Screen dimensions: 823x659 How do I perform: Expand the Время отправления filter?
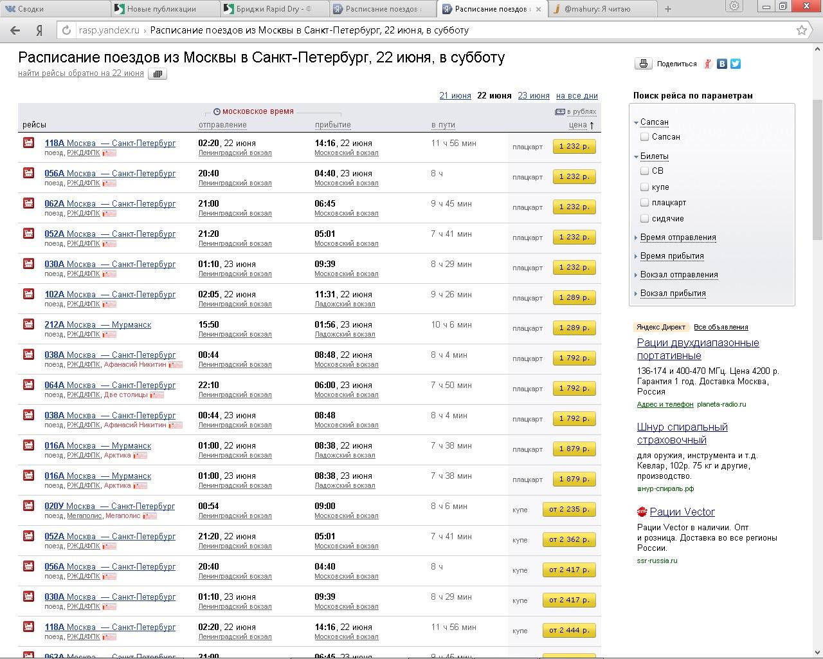pyautogui.click(x=678, y=237)
